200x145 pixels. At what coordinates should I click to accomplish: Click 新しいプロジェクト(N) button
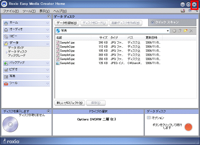(70, 103)
